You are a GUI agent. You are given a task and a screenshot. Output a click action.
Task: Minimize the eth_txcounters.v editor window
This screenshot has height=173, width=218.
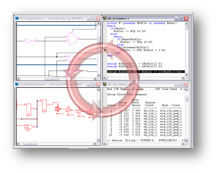176,18
